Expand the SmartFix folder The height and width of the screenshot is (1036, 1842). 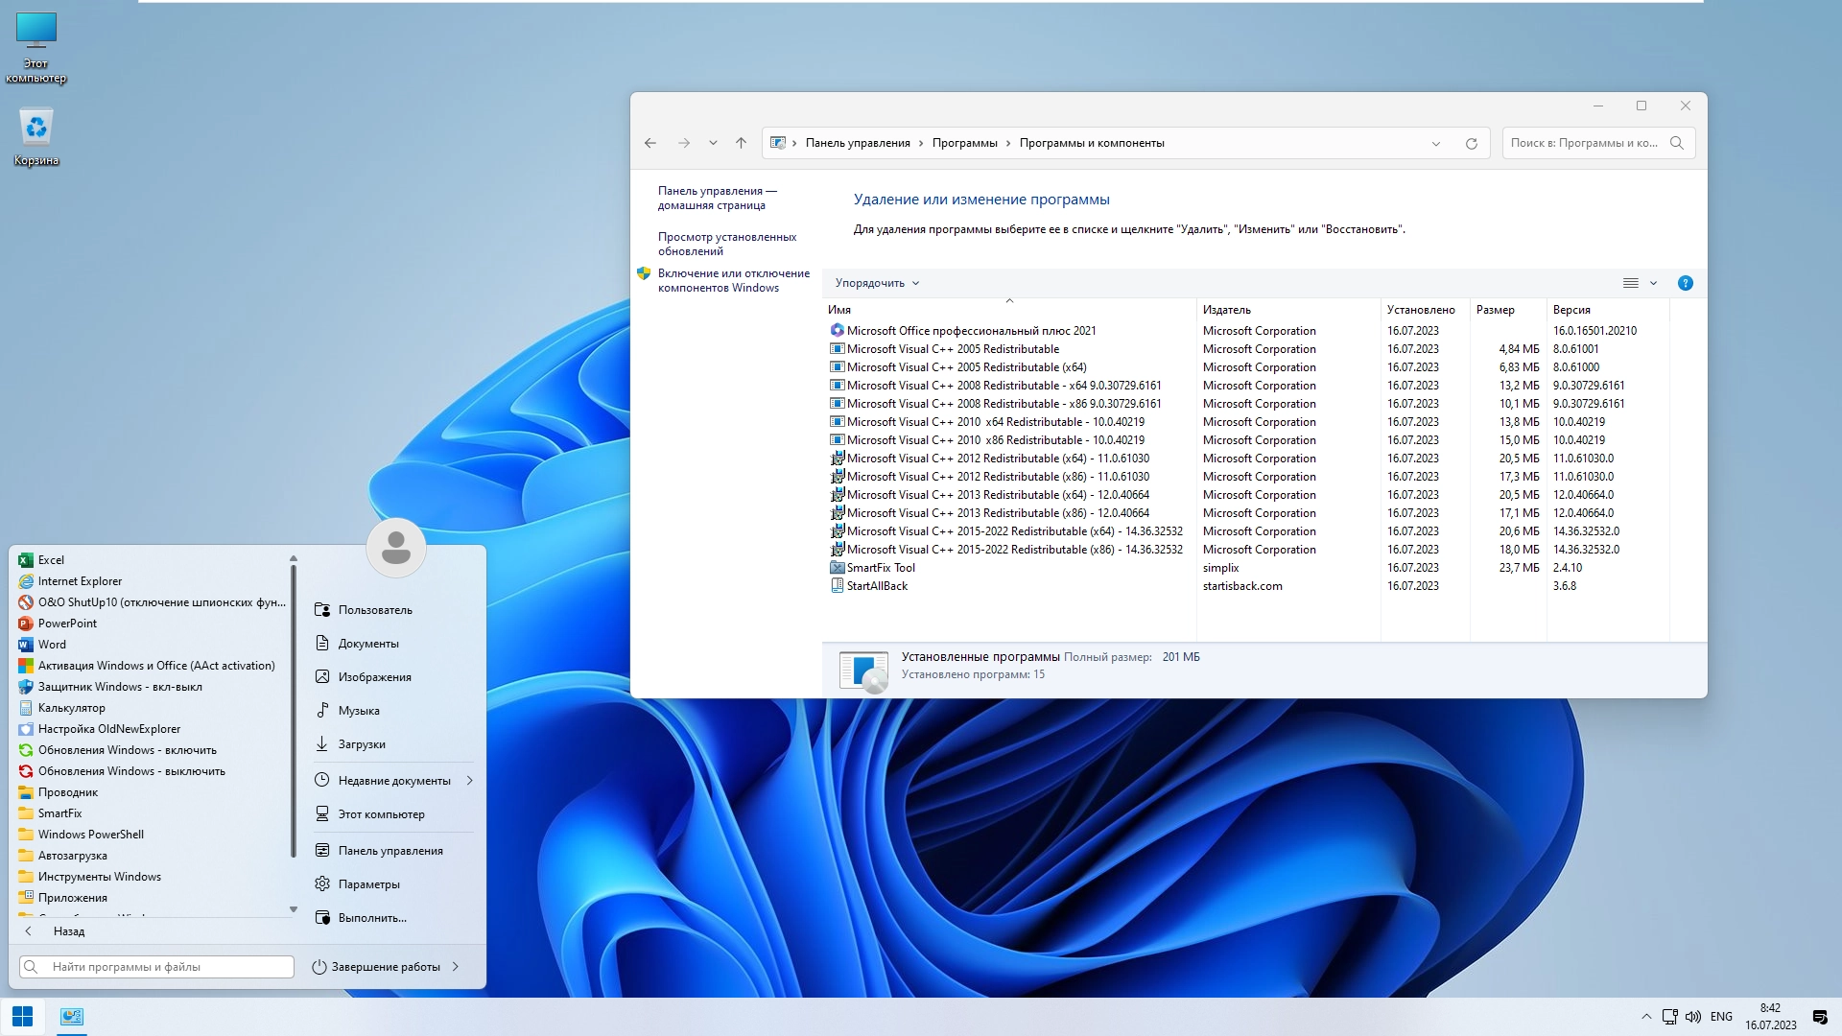50,813
